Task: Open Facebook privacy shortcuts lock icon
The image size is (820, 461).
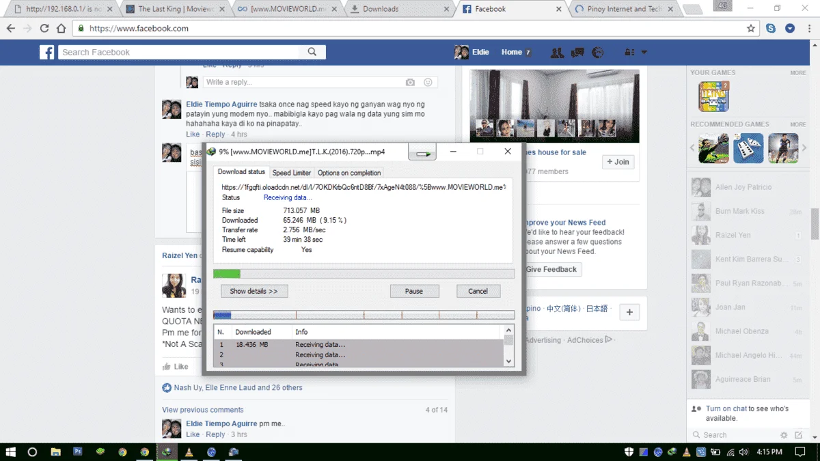Action: coord(629,52)
